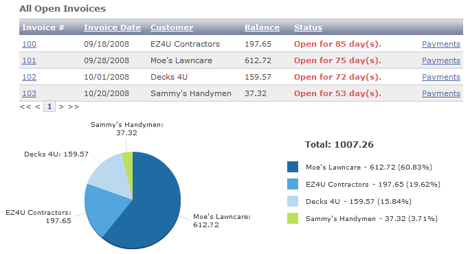The image size is (470, 254).
Task: View Payments for Moe's Lawncare invoice
Action: 441,60
